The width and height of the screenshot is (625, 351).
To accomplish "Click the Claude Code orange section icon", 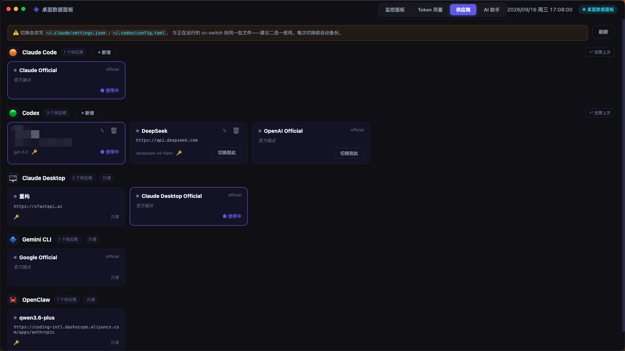I will pos(13,53).
